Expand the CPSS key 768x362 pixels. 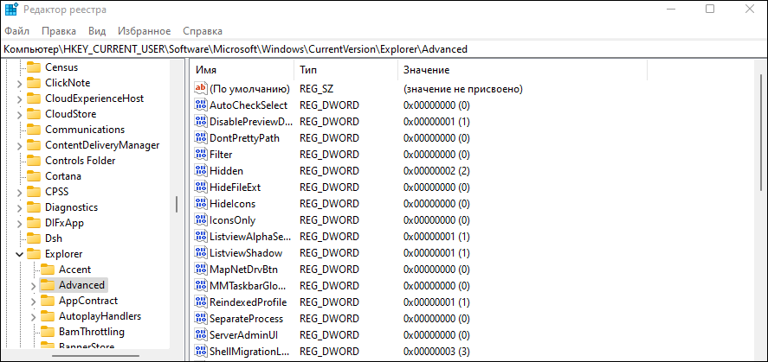pyautogui.click(x=19, y=193)
